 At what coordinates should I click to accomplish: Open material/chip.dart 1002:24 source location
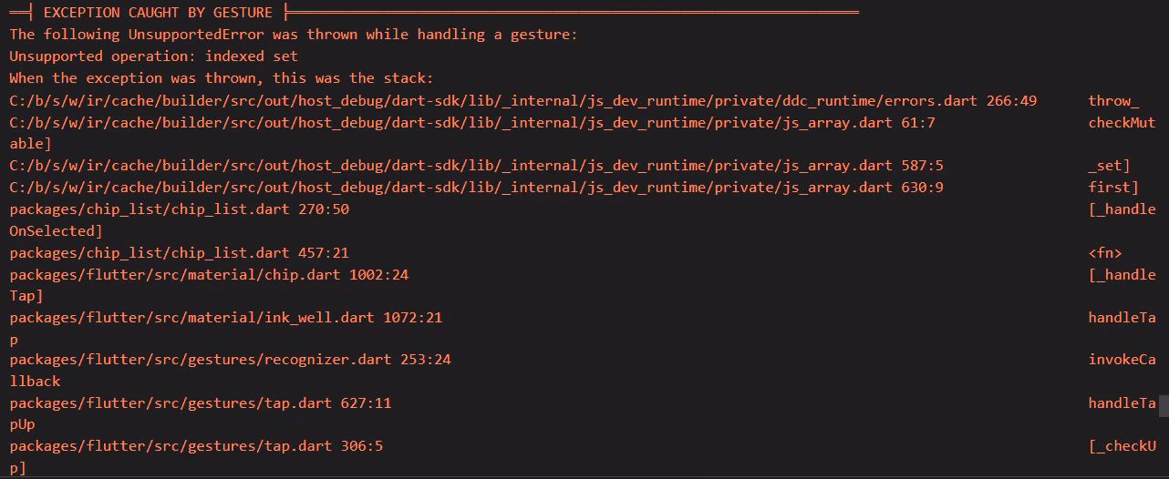tap(209, 275)
